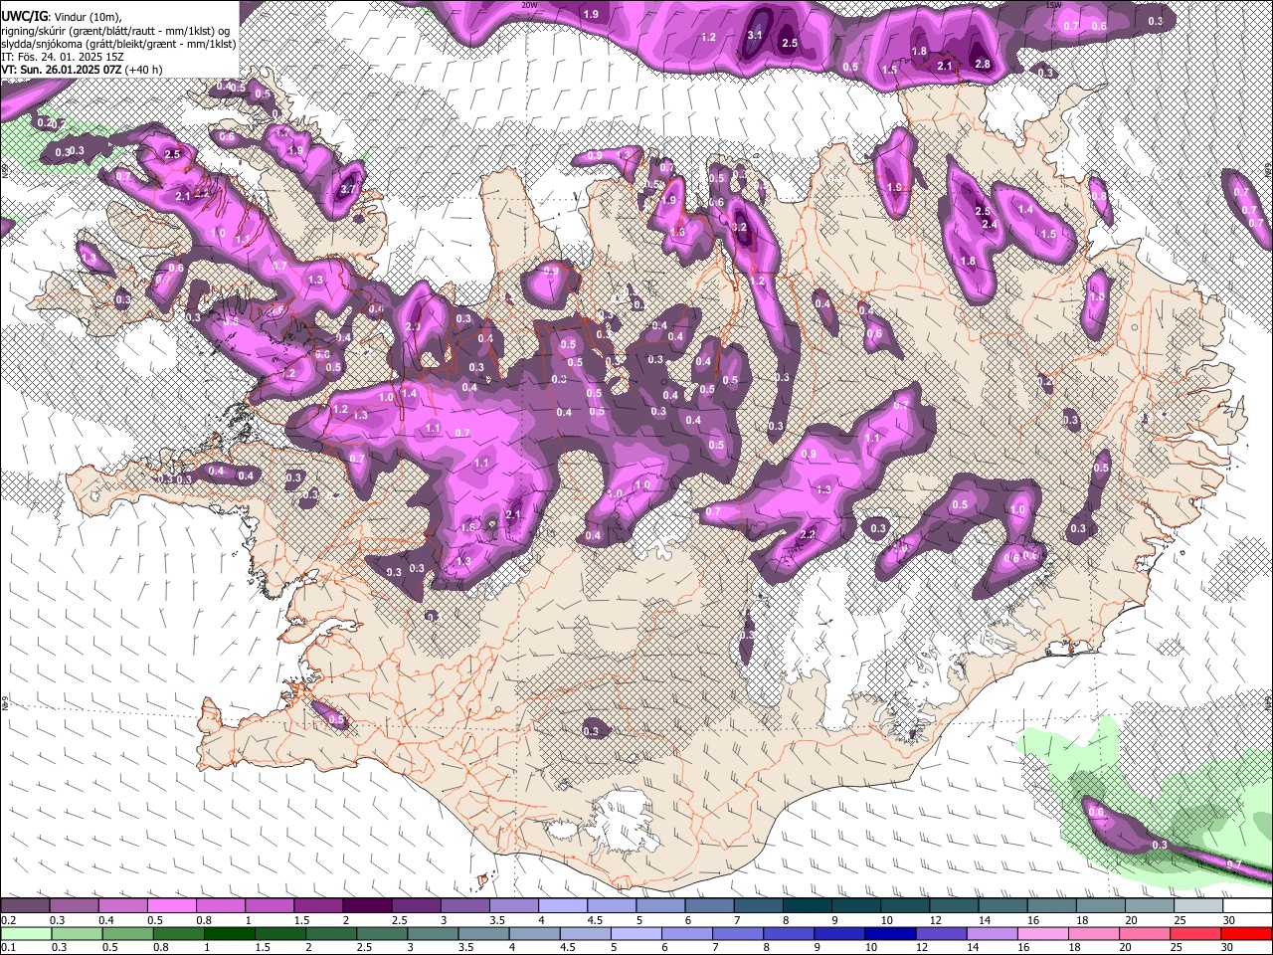
Task: Click the 'rigning/skúrir' description line
Action: tap(117, 31)
